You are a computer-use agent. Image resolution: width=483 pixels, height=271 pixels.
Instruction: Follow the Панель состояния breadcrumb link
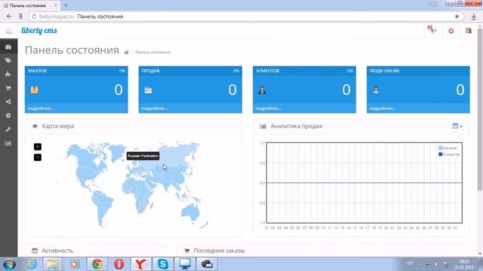click(152, 52)
